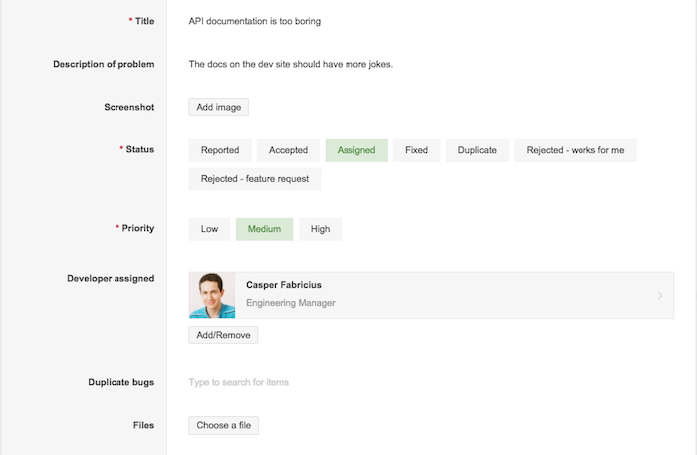Focus the Duplicate bugs search field
697x455 pixels.
point(431,382)
